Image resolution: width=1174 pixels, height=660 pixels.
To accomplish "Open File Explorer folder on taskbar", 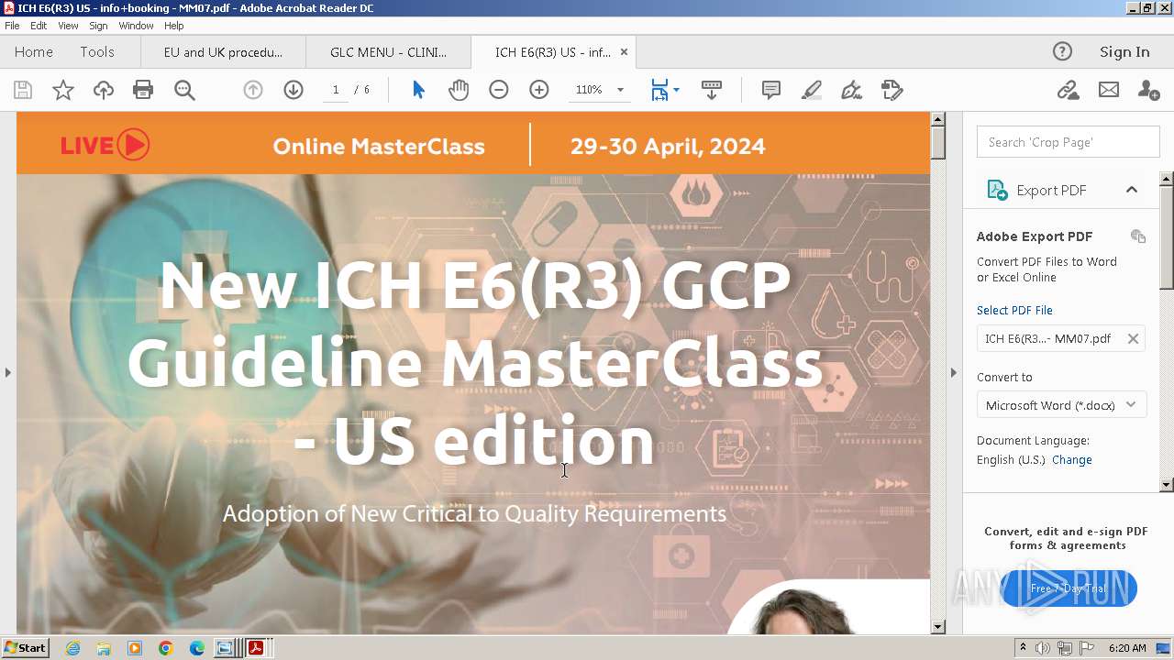I will [x=104, y=648].
